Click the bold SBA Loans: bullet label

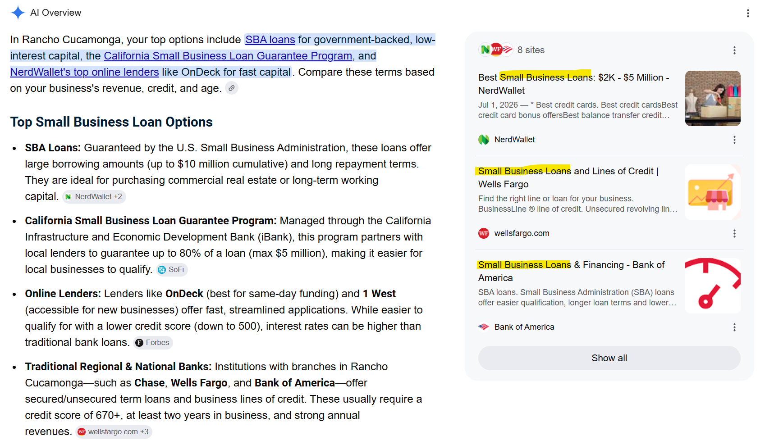[x=53, y=148]
